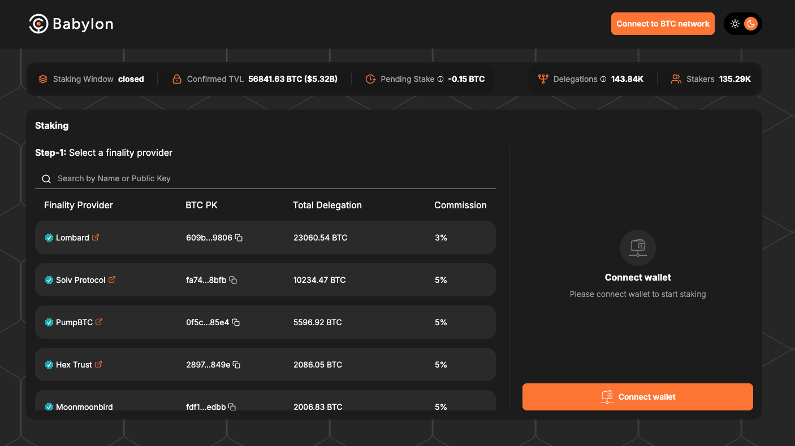Click Finality Provider column header
This screenshot has height=446, width=795.
[x=79, y=205]
